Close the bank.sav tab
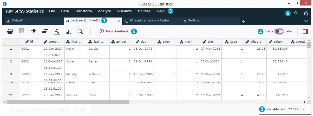The height and width of the screenshot is (116, 313). (119, 21)
